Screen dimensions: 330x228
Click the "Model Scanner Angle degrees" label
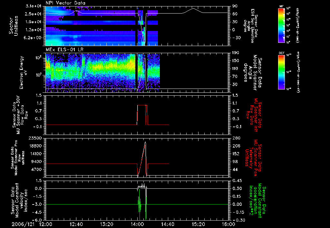(253, 73)
